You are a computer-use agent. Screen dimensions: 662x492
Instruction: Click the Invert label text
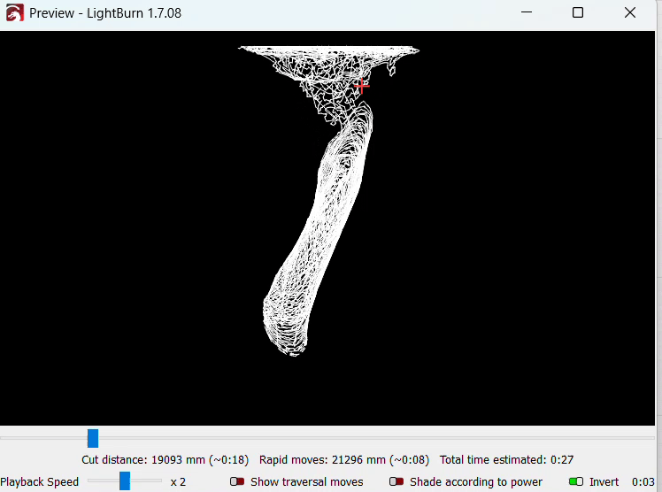coord(604,482)
